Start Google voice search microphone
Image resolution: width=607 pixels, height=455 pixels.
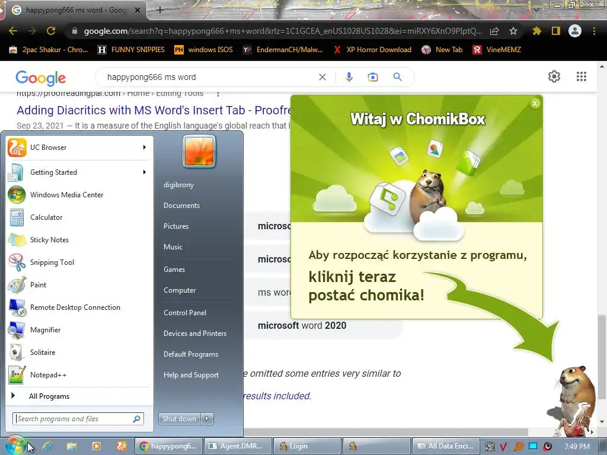coord(349,77)
